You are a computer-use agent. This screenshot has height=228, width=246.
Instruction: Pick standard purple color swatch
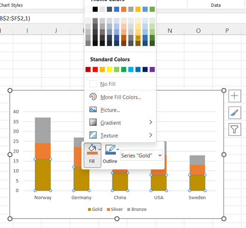152,69
